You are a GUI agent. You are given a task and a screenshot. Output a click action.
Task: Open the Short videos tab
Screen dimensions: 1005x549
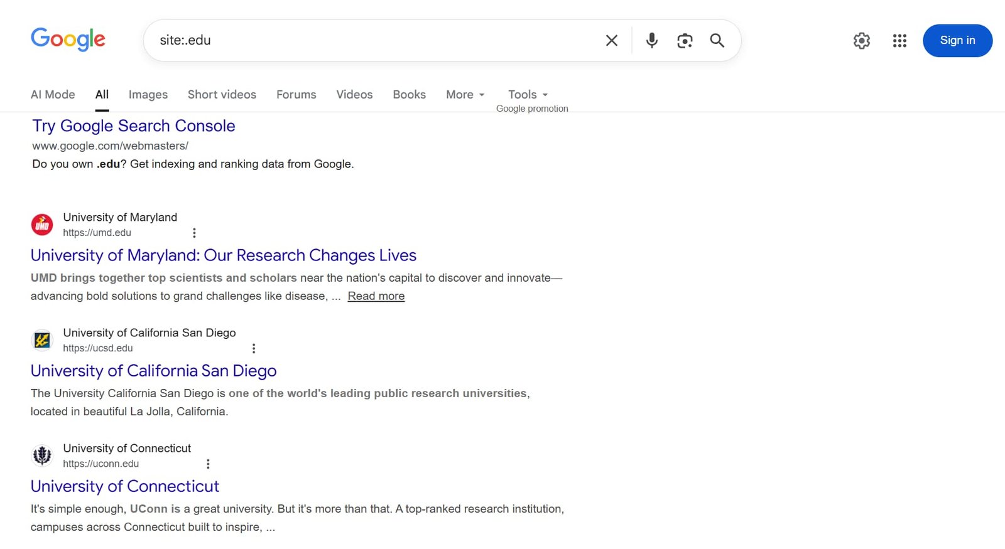tap(222, 95)
